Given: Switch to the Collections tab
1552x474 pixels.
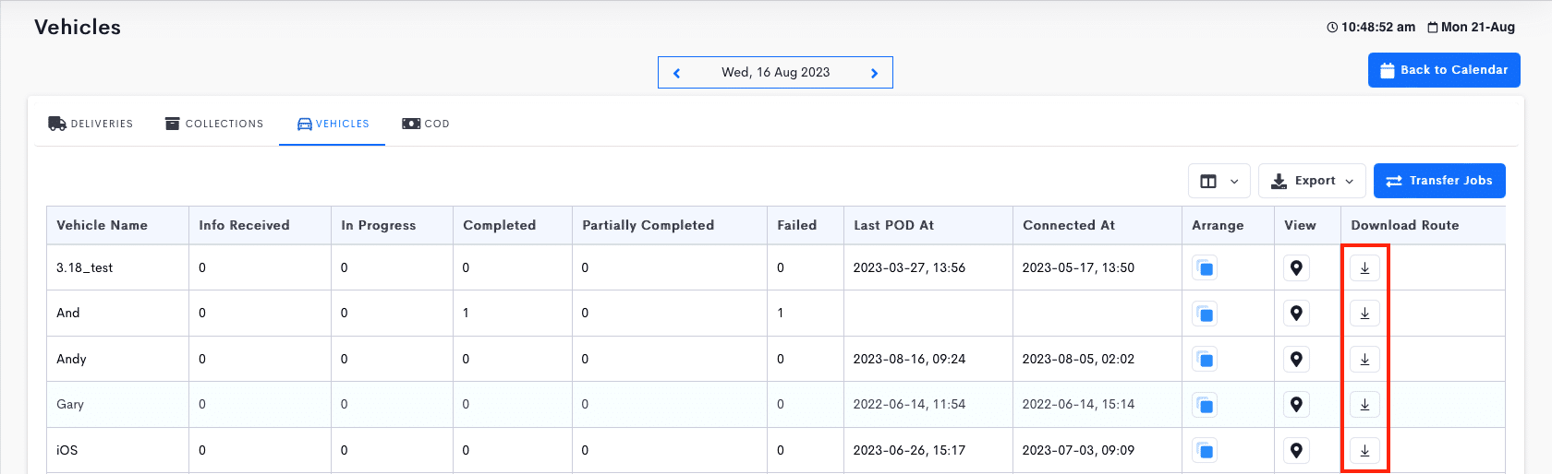Looking at the screenshot, I should tap(214, 124).
